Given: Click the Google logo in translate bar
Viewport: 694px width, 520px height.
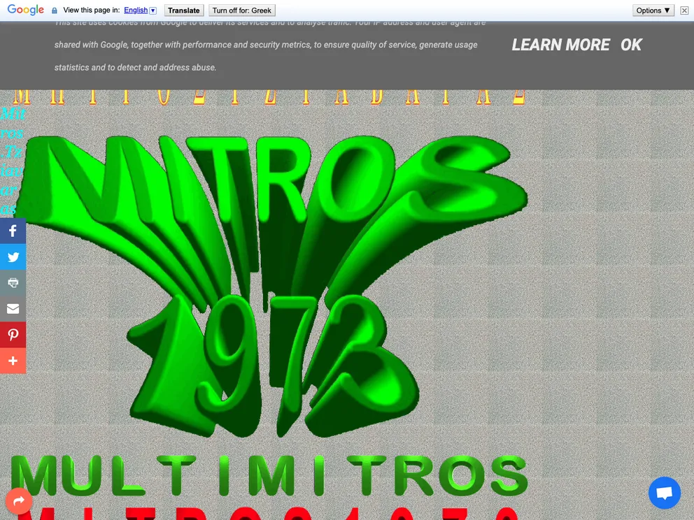Looking at the screenshot, I should 26,10.
